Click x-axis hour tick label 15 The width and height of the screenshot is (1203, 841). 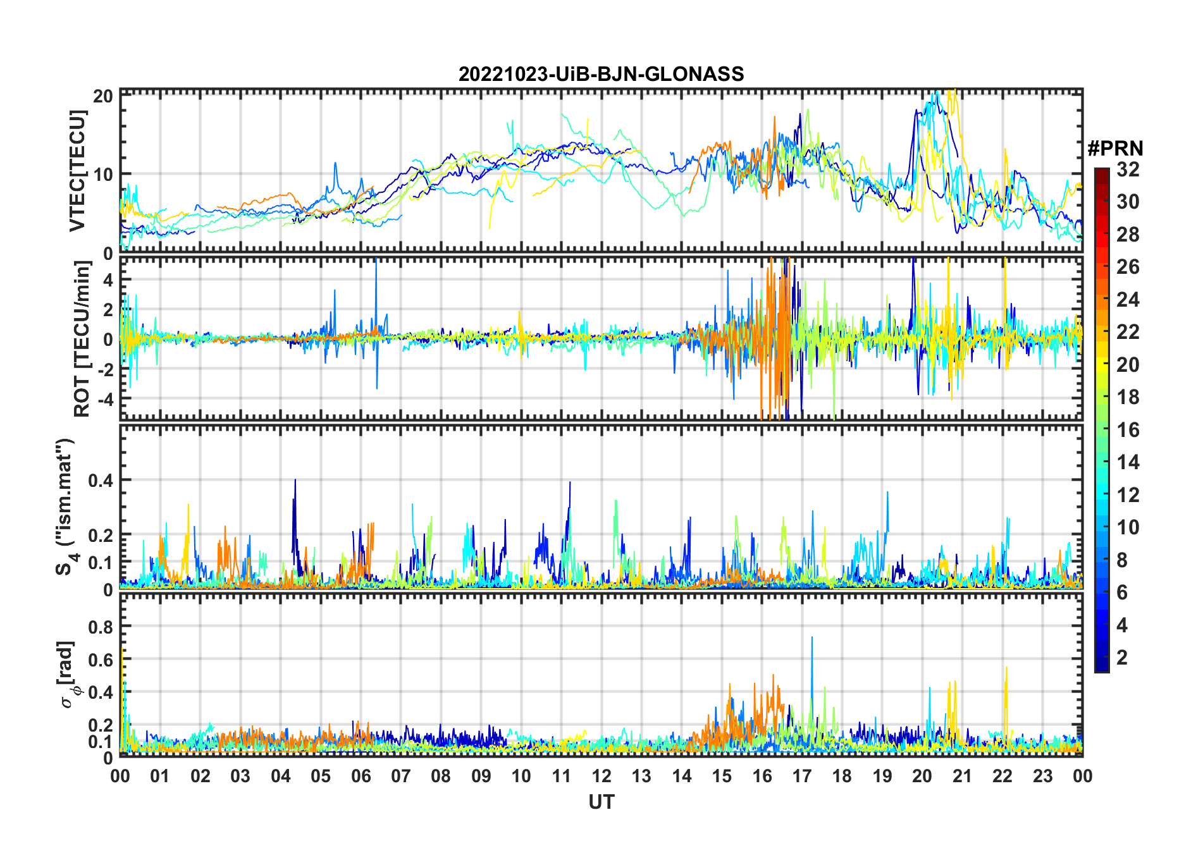click(722, 777)
